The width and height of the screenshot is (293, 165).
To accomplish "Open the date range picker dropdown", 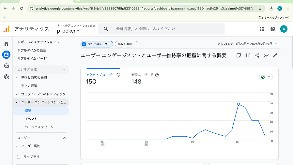I will 276,44.
